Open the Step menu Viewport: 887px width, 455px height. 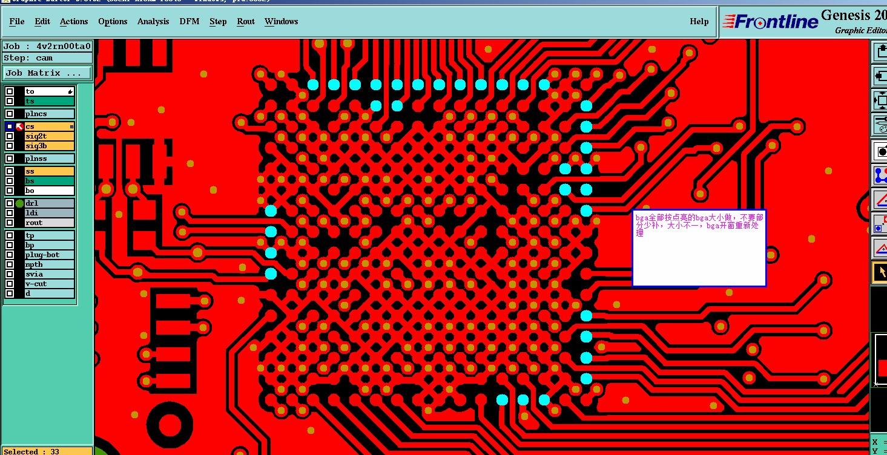pos(218,21)
